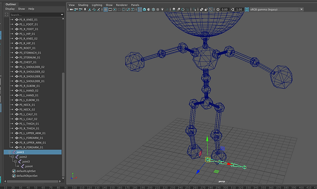Click the green Y-axis translate arrow

(207, 139)
